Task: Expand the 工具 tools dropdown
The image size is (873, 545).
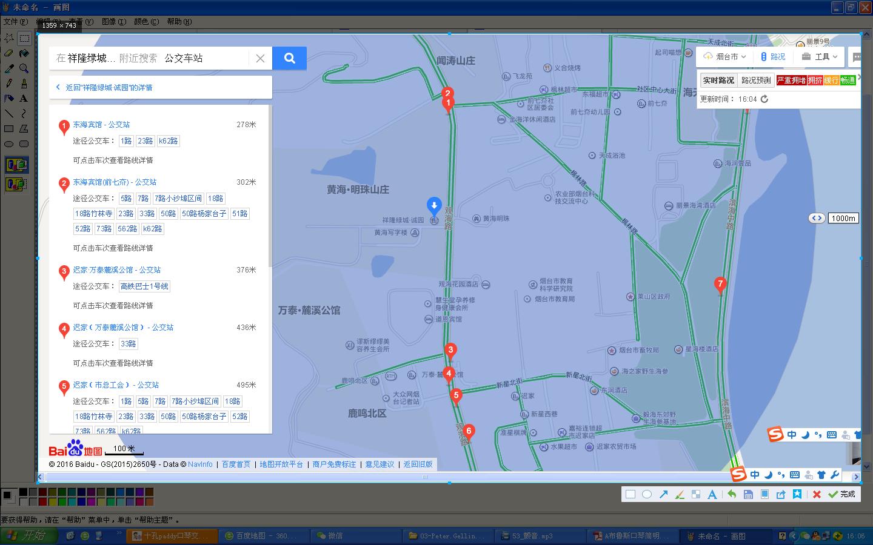Action: [x=820, y=56]
